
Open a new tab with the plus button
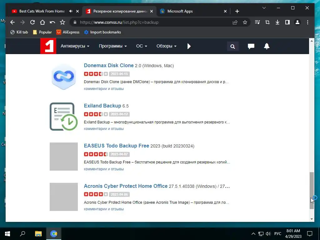click(x=237, y=12)
